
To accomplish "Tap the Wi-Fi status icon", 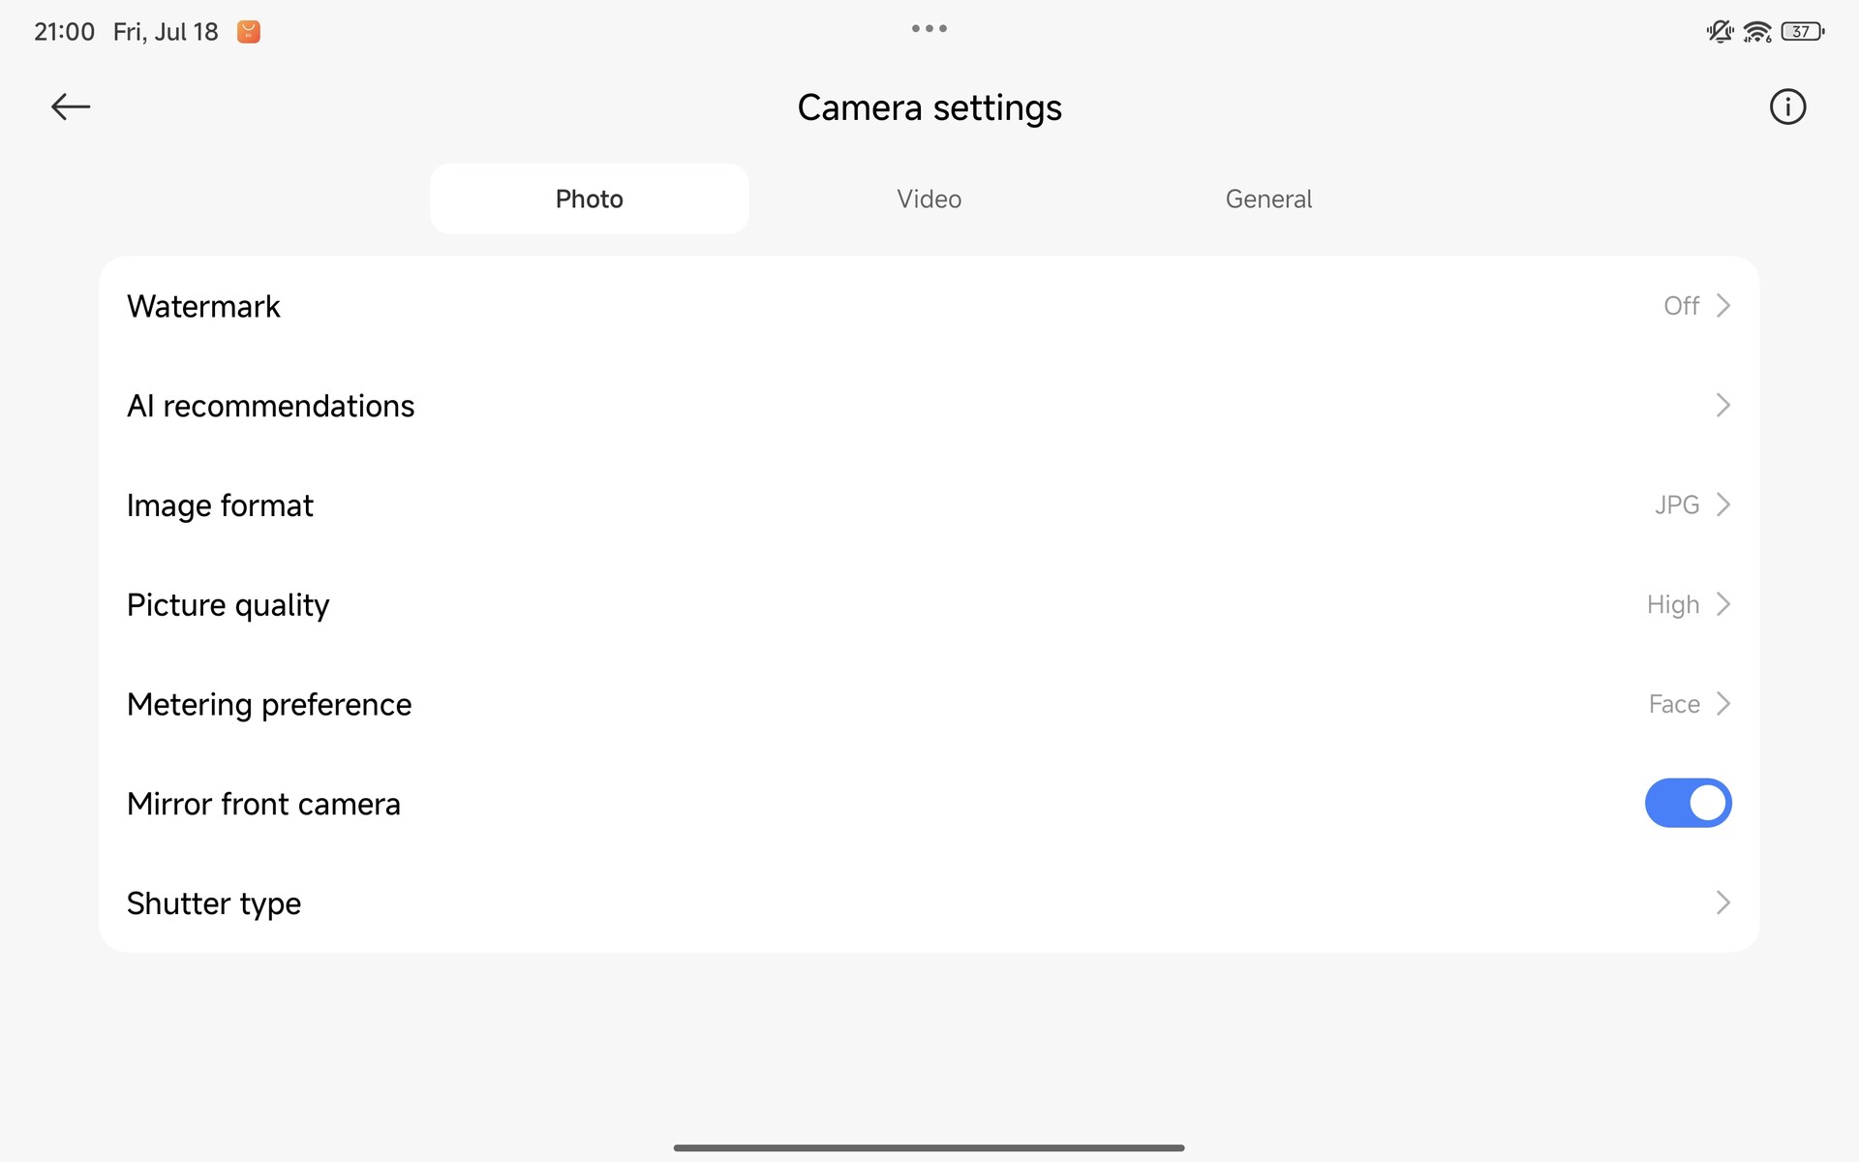I will coord(1756,32).
